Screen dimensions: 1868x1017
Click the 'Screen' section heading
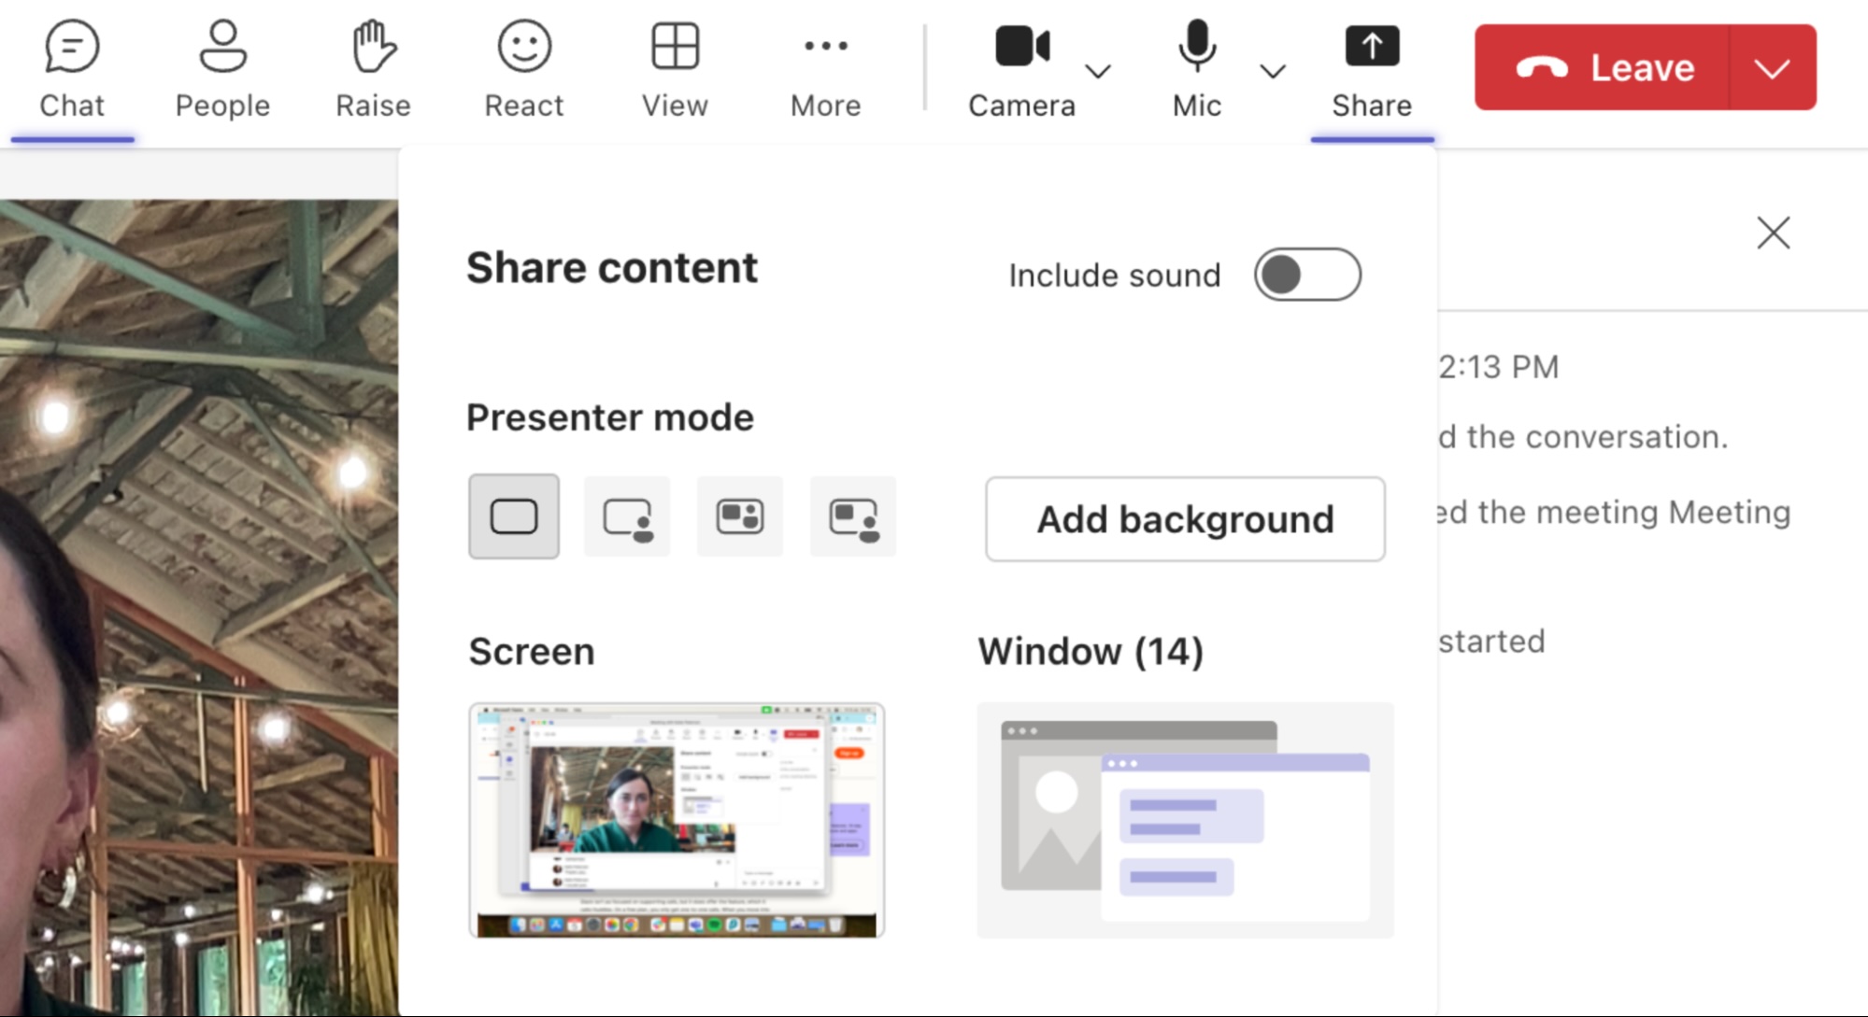click(x=532, y=652)
